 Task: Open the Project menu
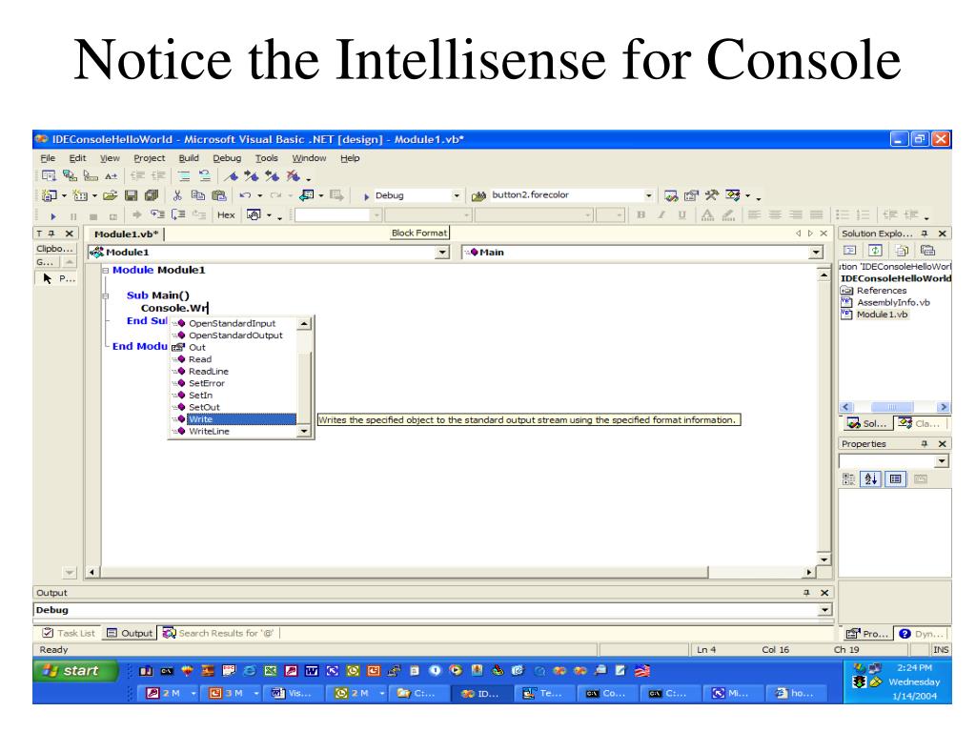click(x=150, y=158)
